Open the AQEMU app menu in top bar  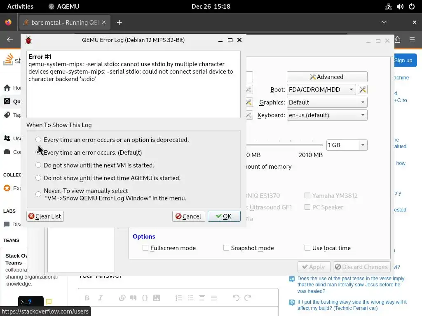click(64, 7)
